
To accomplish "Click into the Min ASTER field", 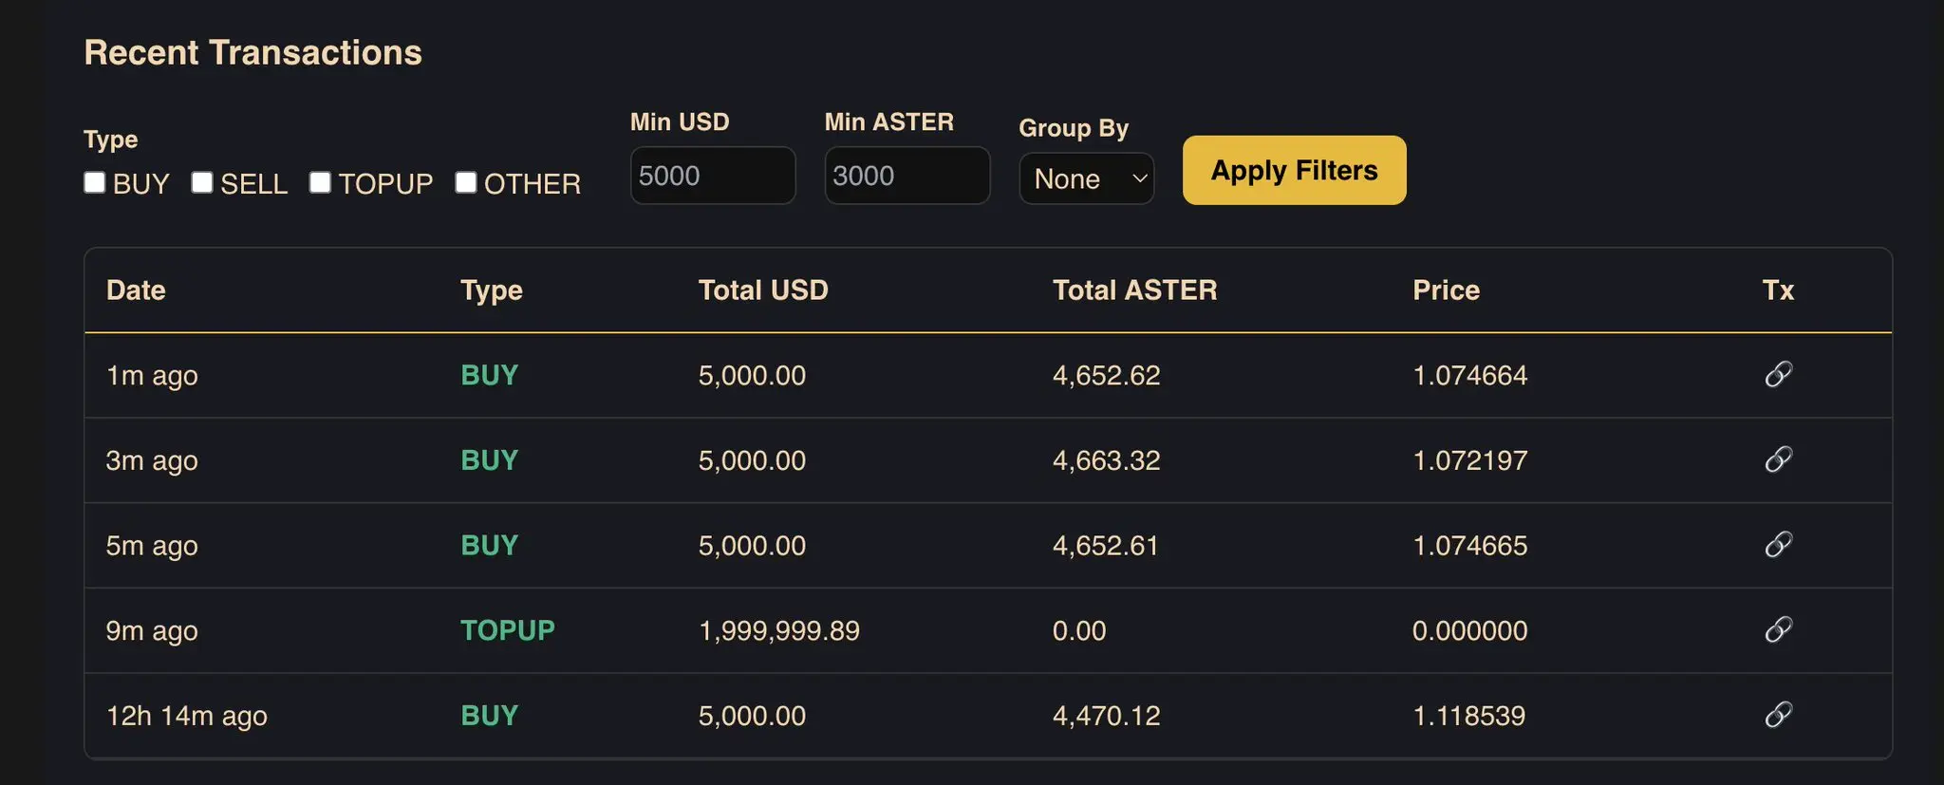I will coord(907,176).
